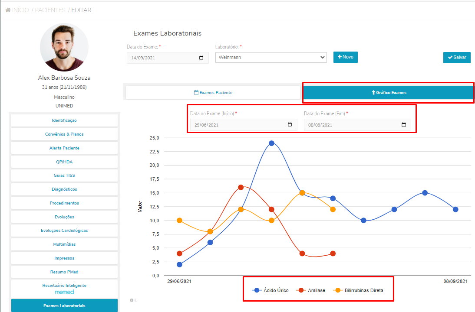
Task: Click the Data do Exame field 14/09/2021
Action: click(x=168, y=58)
